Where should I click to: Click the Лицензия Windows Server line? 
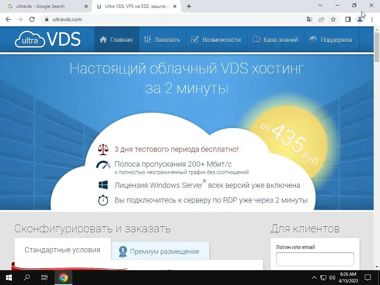pyautogui.click(x=207, y=185)
